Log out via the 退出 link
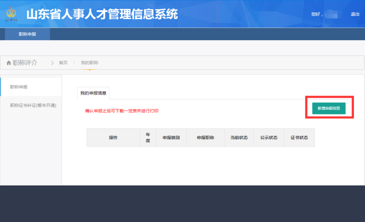This screenshot has height=222, width=365. click(x=355, y=14)
